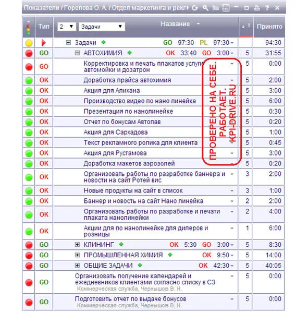Open the dropdown arrow on Акция для Рустамова row
The image size is (308, 312).
[x=232, y=153]
